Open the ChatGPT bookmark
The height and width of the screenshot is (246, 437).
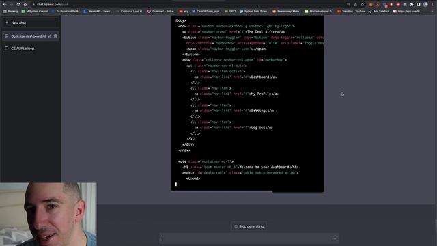206,12
